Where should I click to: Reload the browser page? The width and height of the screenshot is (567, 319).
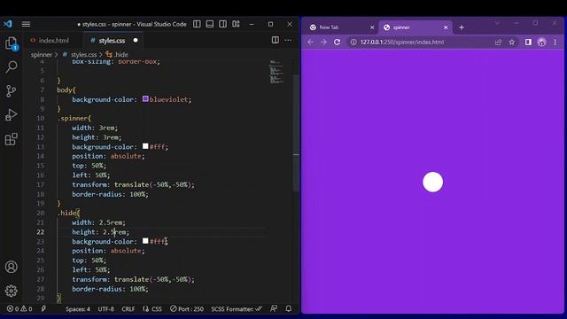pyautogui.click(x=337, y=42)
